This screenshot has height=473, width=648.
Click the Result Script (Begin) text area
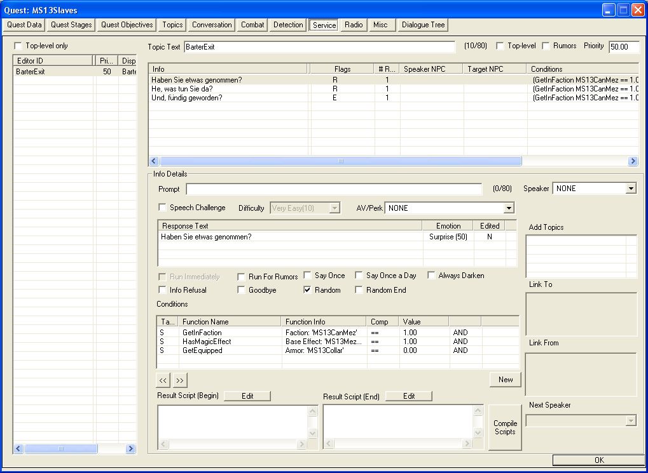coord(233,423)
